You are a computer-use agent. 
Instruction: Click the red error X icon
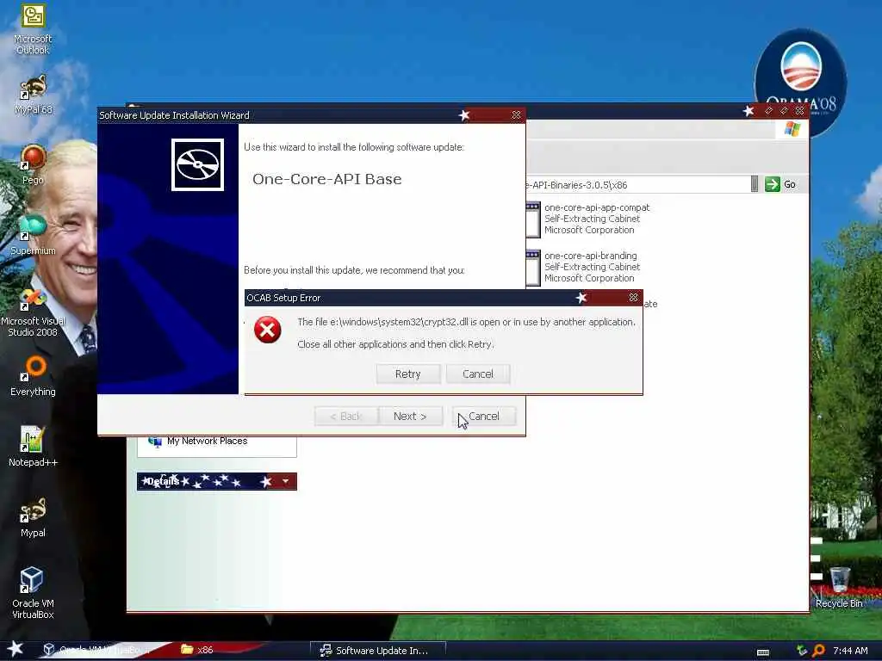(x=267, y=330)
